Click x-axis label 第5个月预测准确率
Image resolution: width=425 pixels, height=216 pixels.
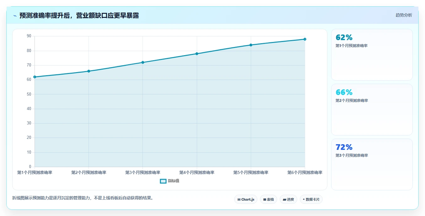[x=251, y=172]
